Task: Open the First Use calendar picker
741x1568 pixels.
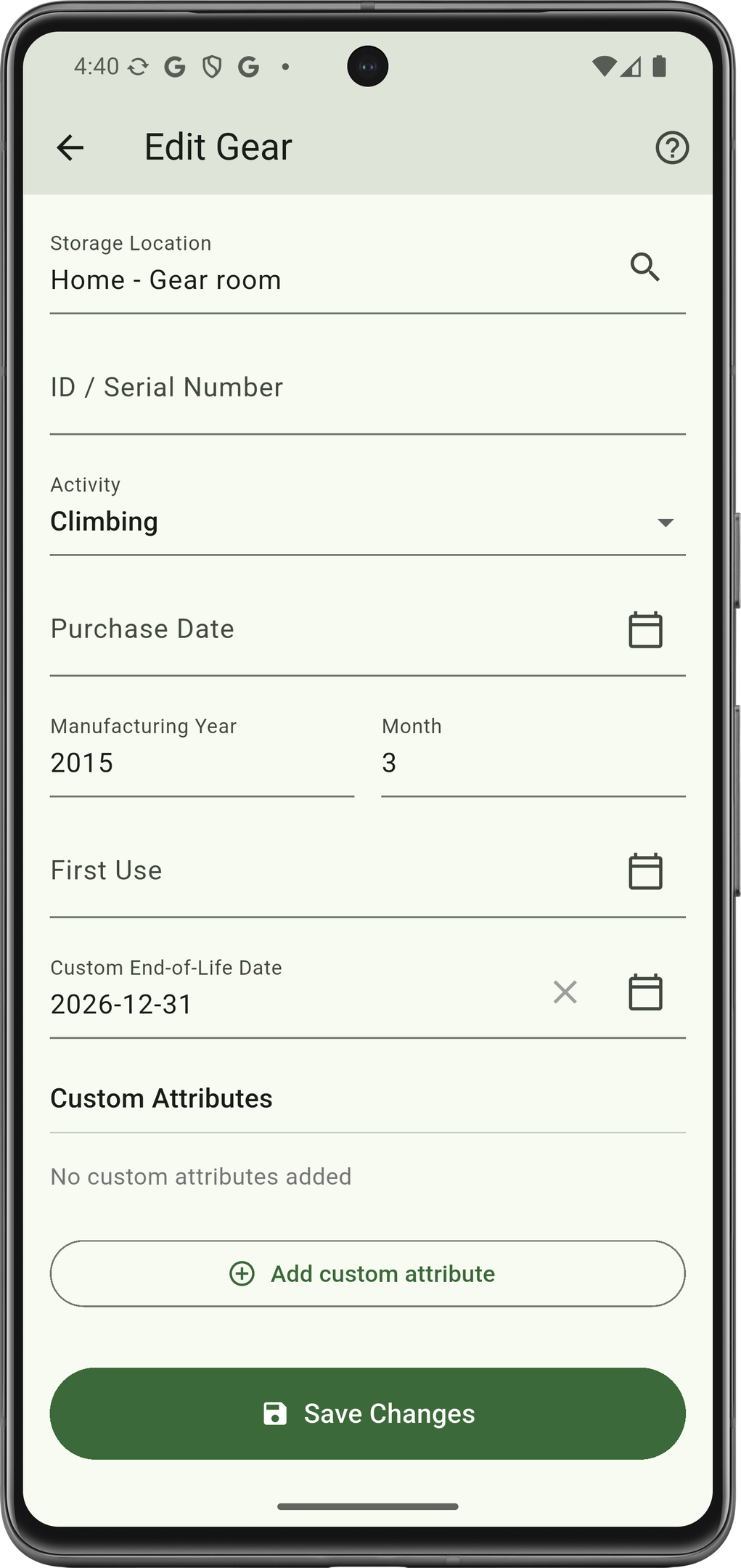Action: [x=645, y=871]
